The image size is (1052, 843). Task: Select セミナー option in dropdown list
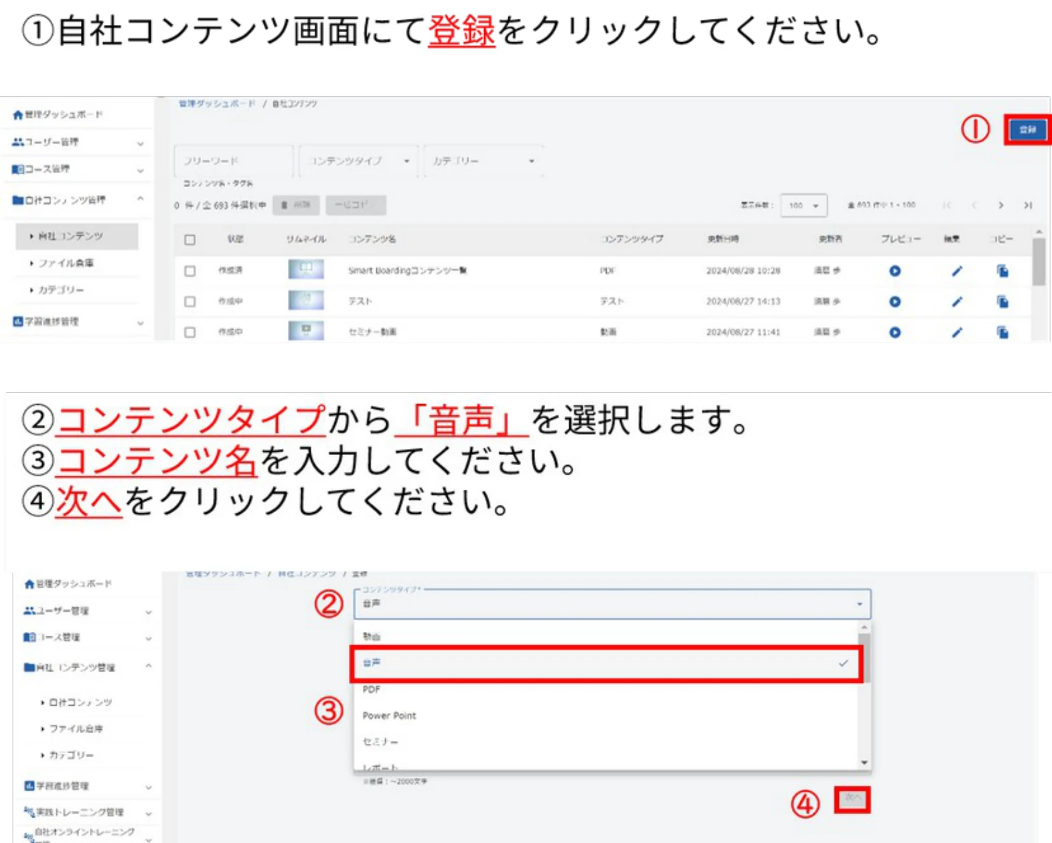click(605, 742)
